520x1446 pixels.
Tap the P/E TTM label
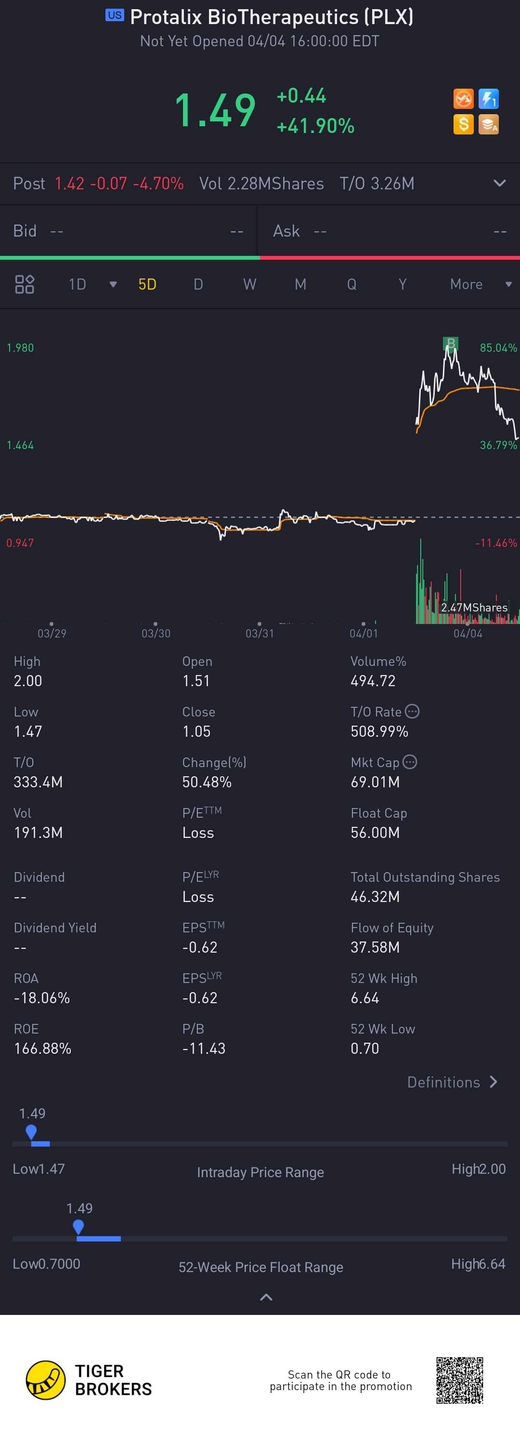(x=202, y=812)
